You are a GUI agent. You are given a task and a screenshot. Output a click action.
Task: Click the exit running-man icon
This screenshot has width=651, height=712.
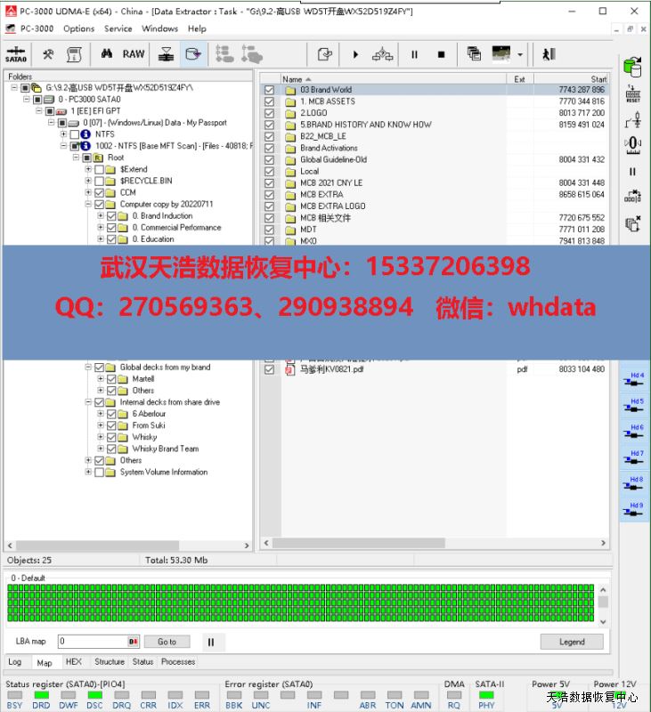tap(549, 54)
